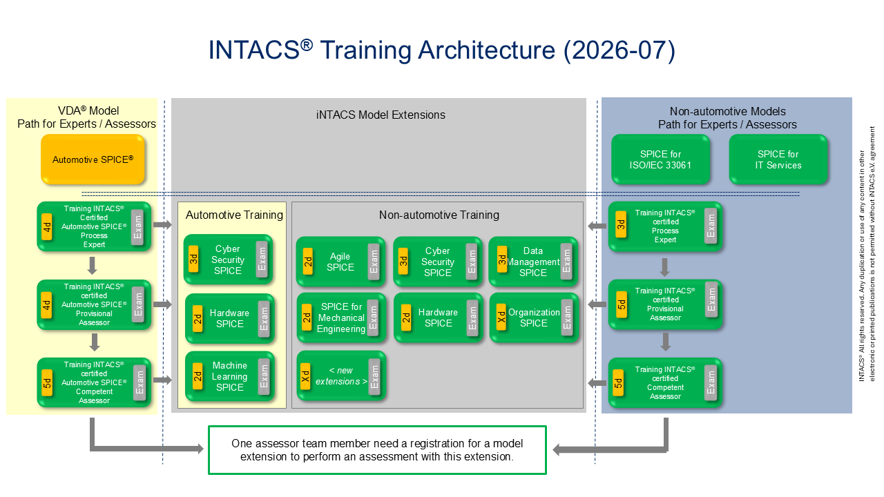The width and height of the screenshot is (884, 497).
Task: Click the 3d tag on Non-automotive Cyber Security SPICE
Action: coord(403,262)
